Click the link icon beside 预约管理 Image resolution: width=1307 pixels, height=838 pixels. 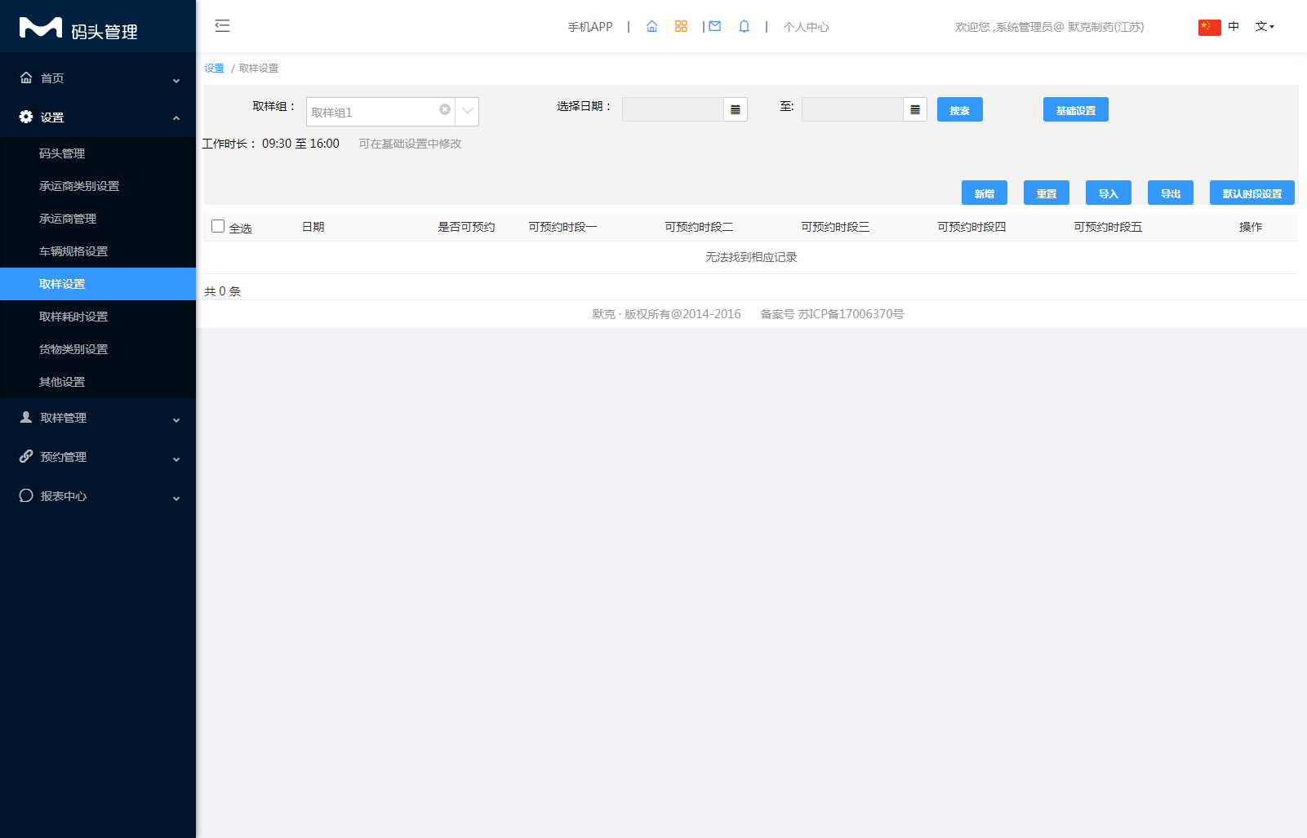(x=26, y=456)
